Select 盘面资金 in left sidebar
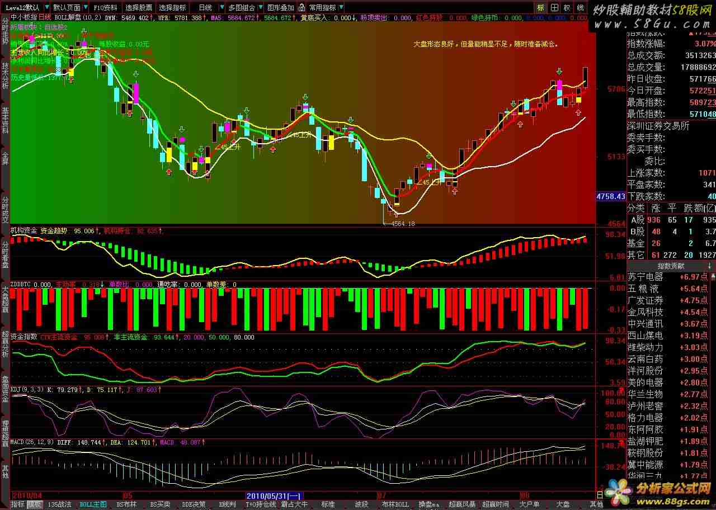 5,389
